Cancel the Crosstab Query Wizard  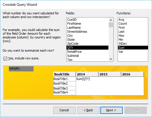[65, 110]
